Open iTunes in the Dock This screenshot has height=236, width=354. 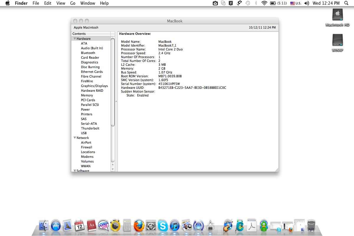(x=175, y=226)
